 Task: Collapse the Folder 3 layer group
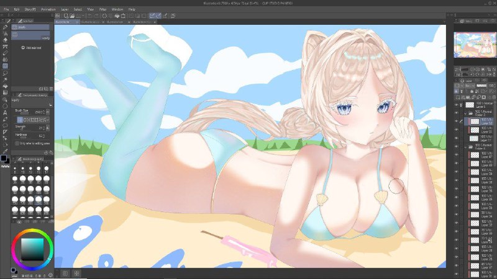pos(465,113)
